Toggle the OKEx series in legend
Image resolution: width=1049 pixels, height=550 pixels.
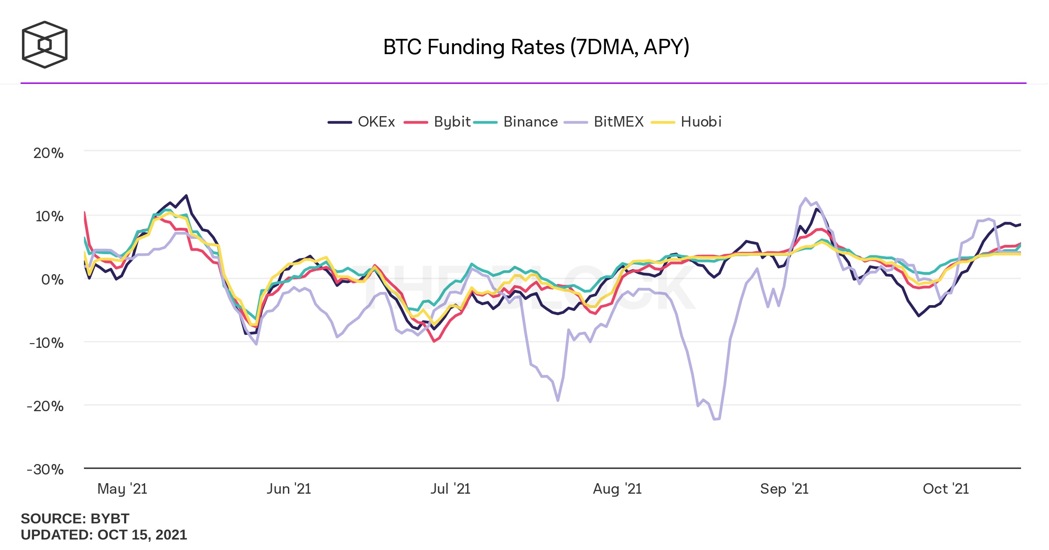click(x=376, y=122)
